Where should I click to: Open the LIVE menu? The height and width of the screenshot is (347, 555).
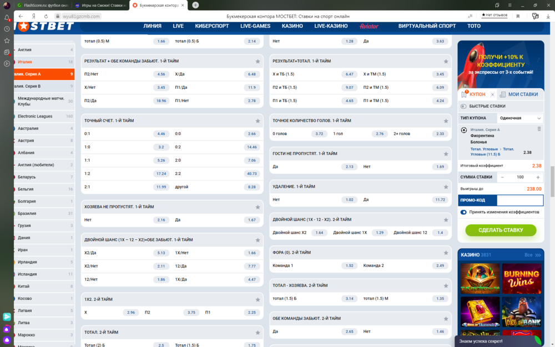178,26
